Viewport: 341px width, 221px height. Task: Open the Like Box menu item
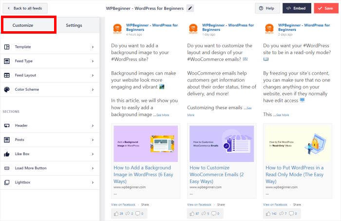click(50, 154)
